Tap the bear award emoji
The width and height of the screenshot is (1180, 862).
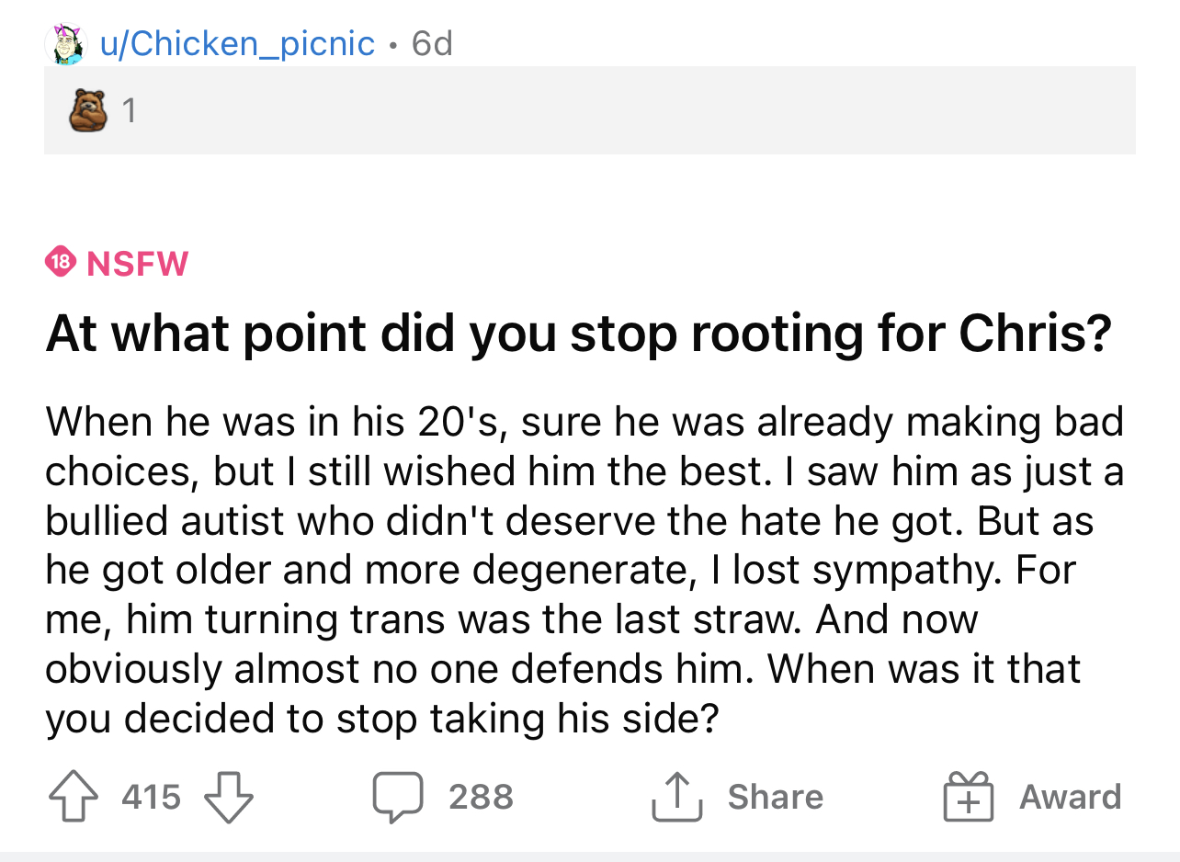88,110
